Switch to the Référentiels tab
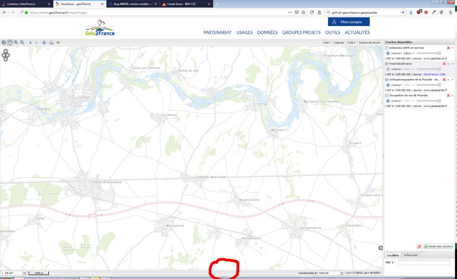 point(411,255)
